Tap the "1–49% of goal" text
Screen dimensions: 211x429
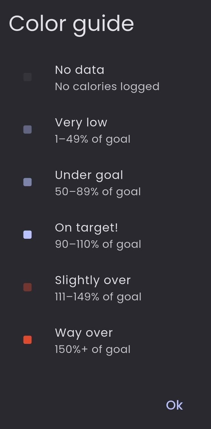click(93, 139)
